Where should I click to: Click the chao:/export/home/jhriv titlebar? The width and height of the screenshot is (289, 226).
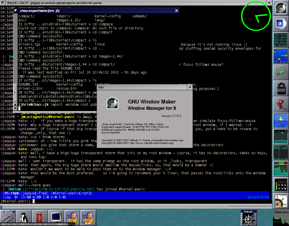[x=96, y=11]
